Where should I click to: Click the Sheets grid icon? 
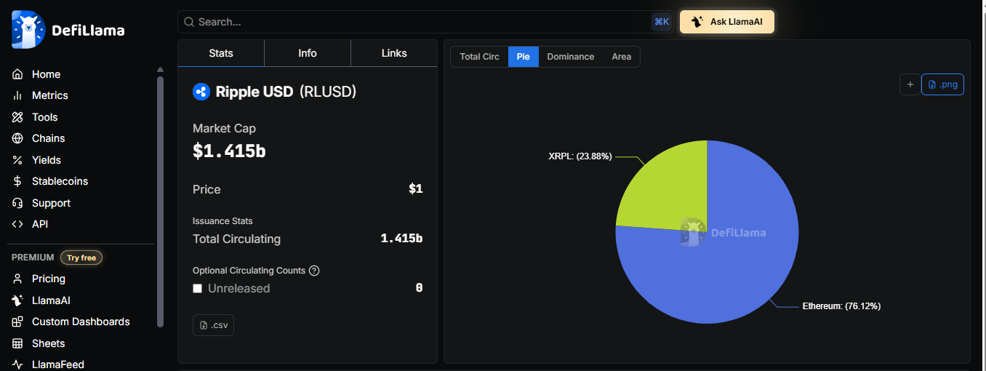[x=17, y=343]
